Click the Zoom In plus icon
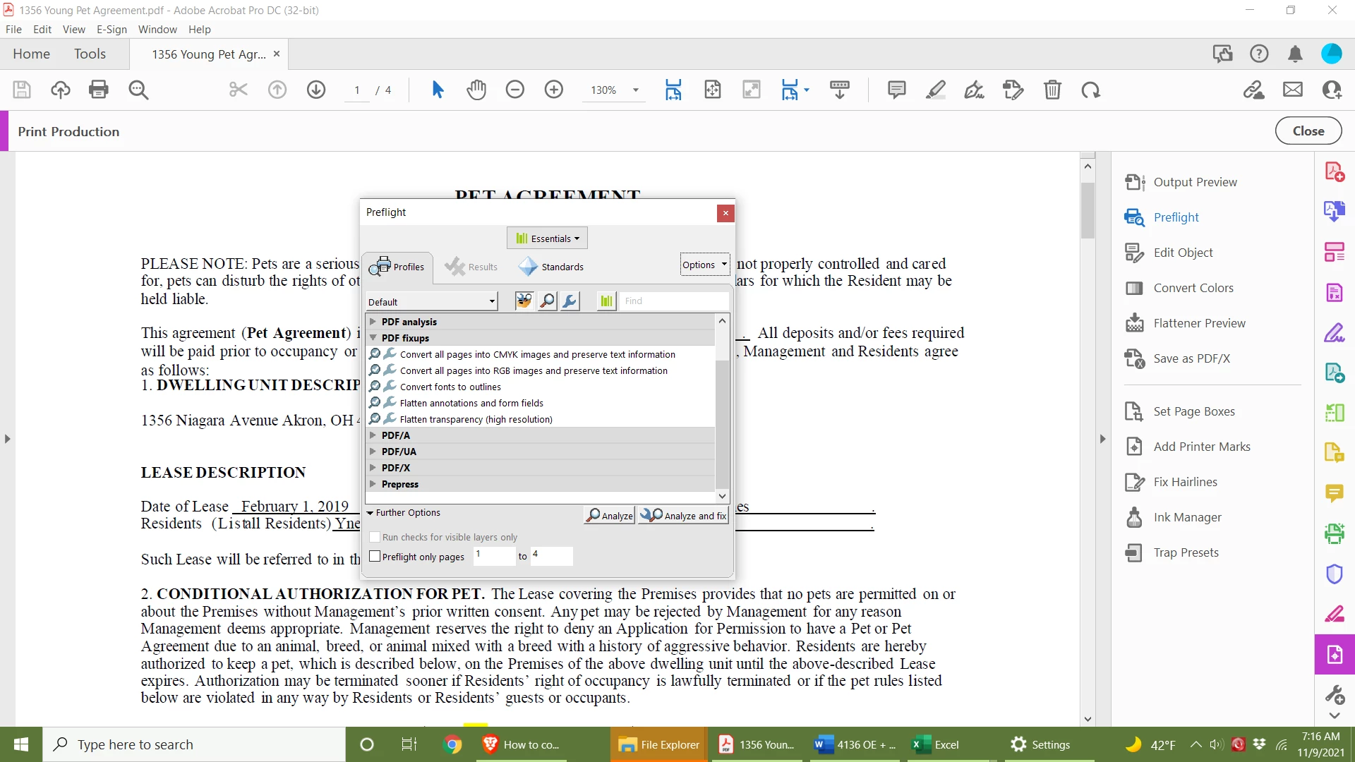 click(x=554, y=90)
